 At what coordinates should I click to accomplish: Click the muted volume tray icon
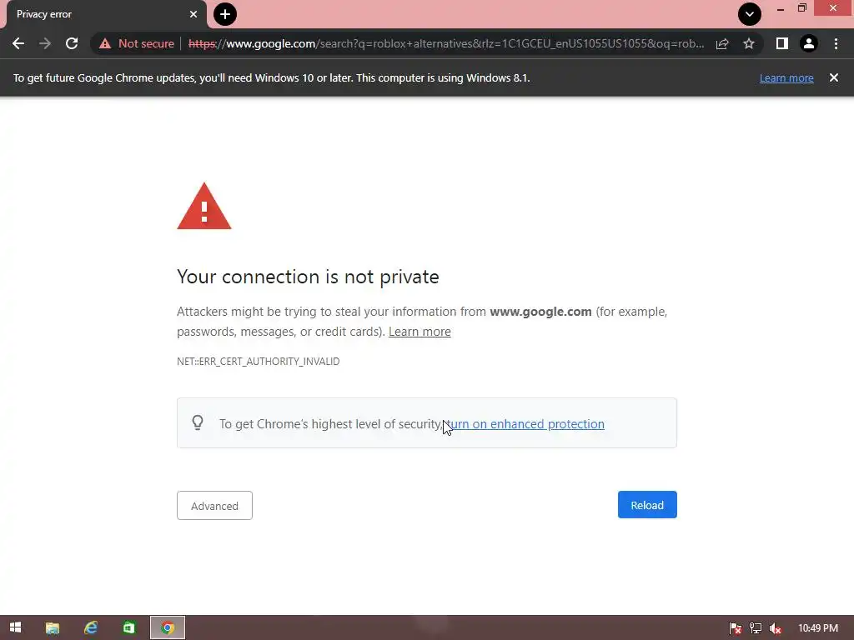point(775,628)
